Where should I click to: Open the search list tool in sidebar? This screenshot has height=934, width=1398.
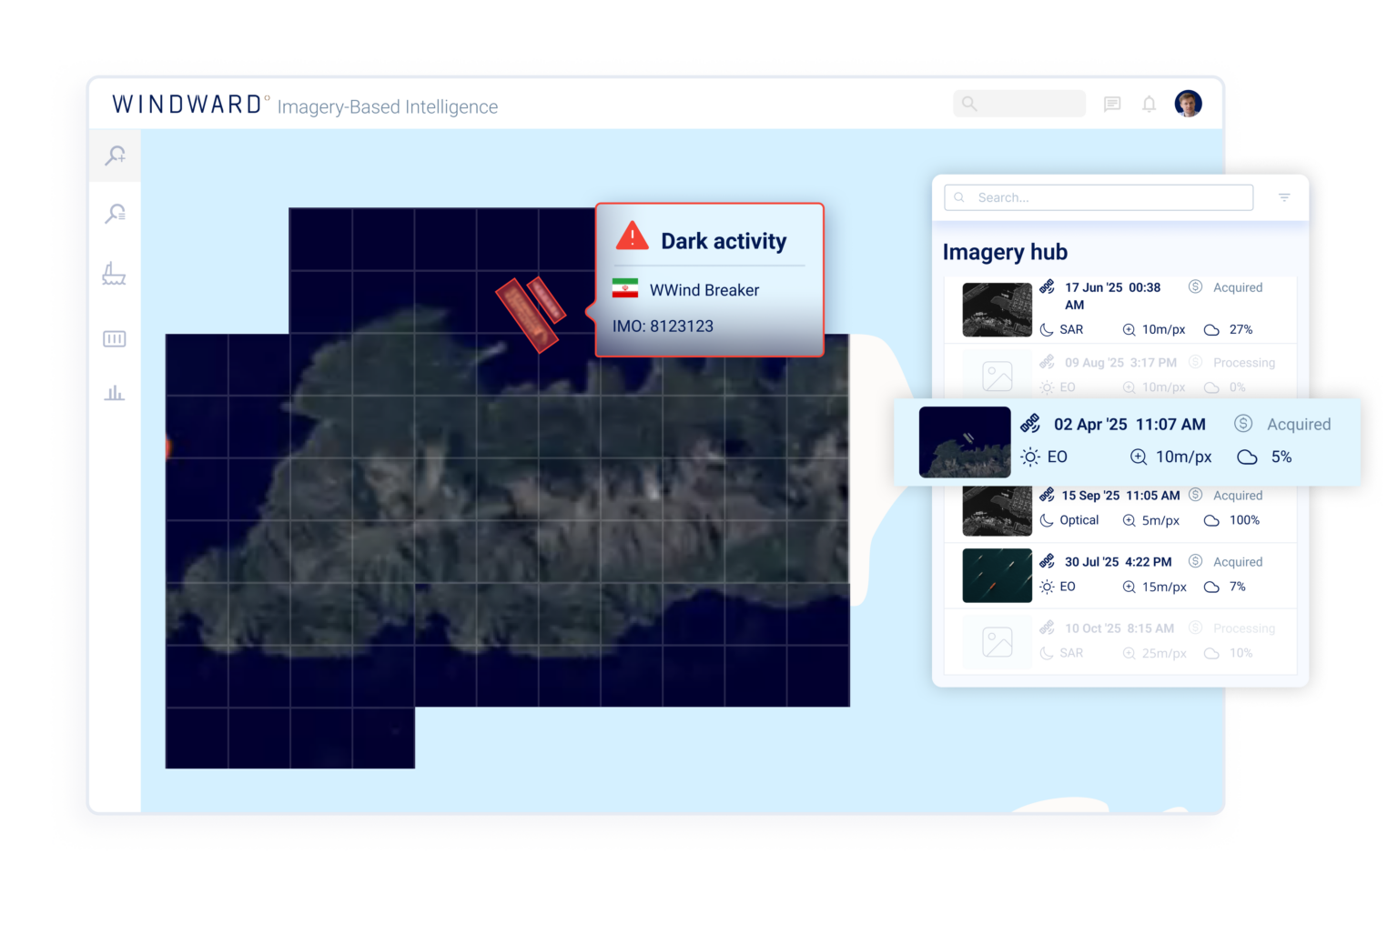115,214
